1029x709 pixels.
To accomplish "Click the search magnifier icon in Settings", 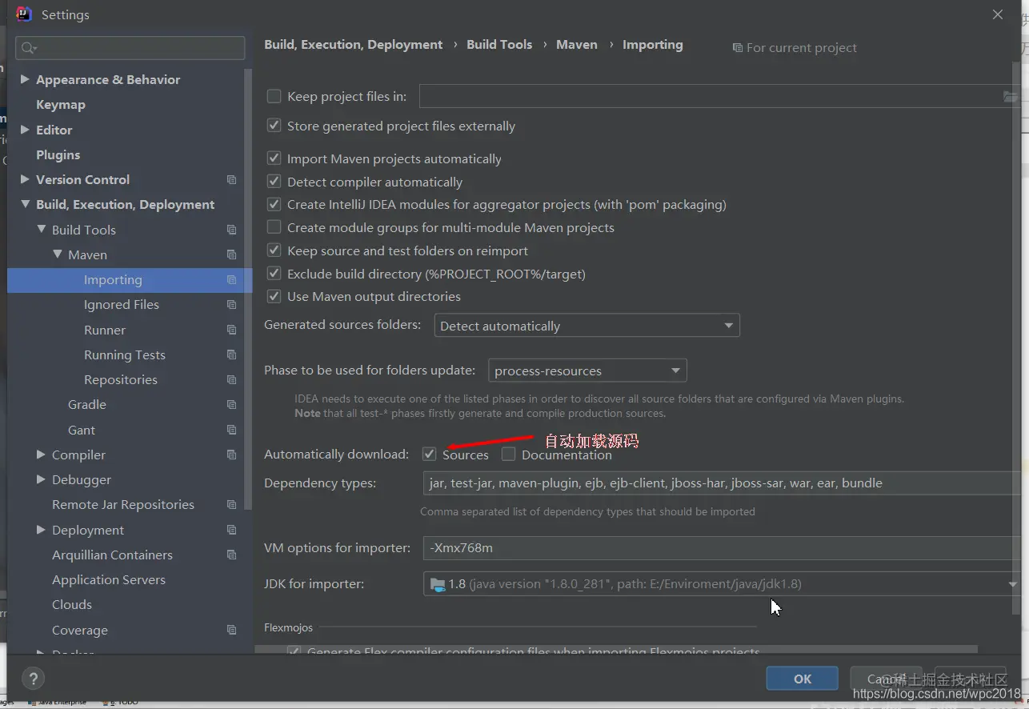I will click(x=29, y=48).
